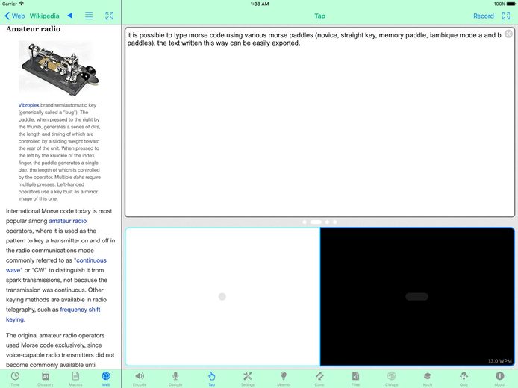The width and height of the screenshot is (518, 388).
Task: Select the Tap hand icon tab
Action: point(212,379)
